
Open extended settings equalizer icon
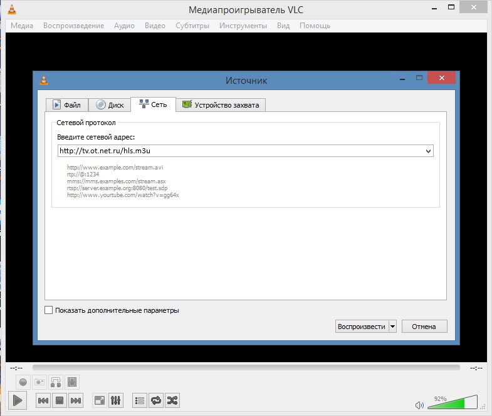[x=115, y=400]
